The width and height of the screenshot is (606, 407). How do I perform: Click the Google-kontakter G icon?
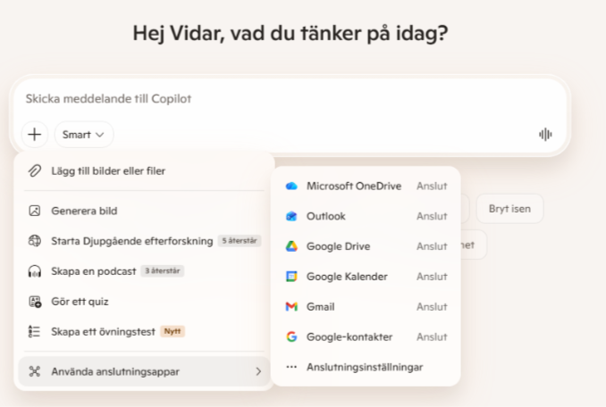coord(291,337)
